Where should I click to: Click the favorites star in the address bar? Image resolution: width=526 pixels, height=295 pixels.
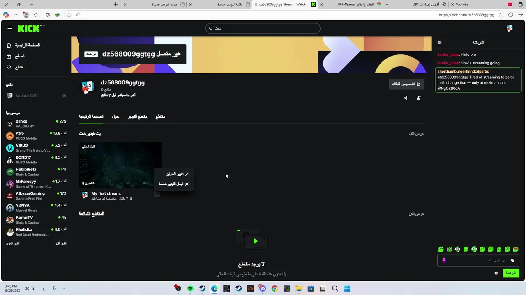coord(69,15)
